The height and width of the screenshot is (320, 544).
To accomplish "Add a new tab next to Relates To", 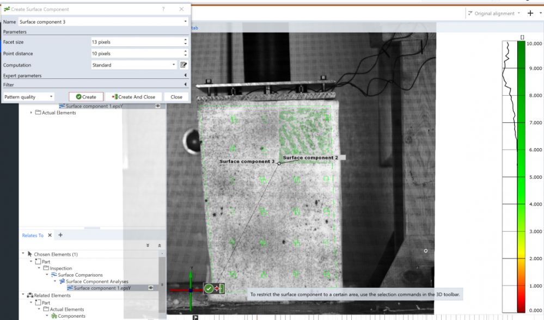I will [60, 235].
